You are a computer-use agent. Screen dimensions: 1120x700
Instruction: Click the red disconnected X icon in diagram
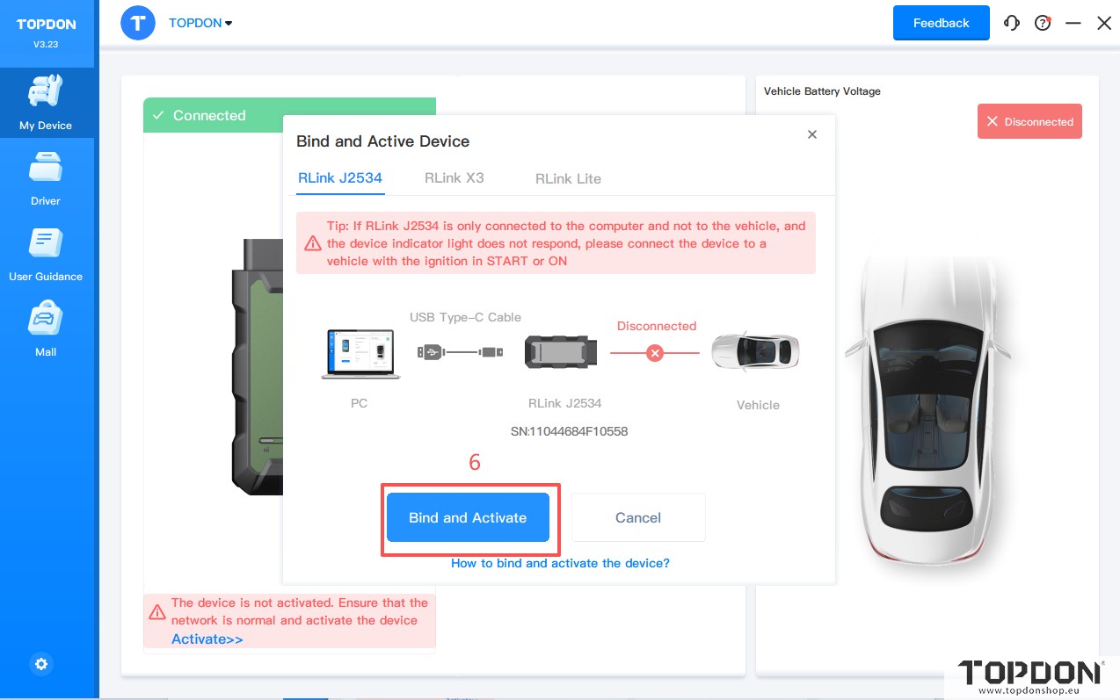click(654, 353)
